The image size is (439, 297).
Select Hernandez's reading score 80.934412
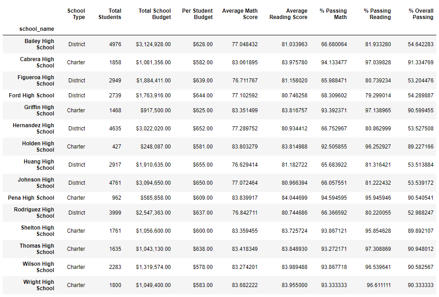(x=295, y=129)
